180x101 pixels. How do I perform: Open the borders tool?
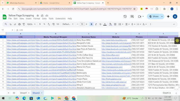coord(115,24)
